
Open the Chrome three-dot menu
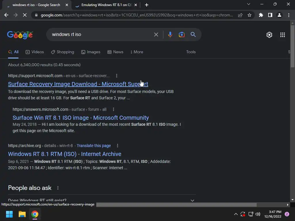pyautogui.click(x=289, y=15)
